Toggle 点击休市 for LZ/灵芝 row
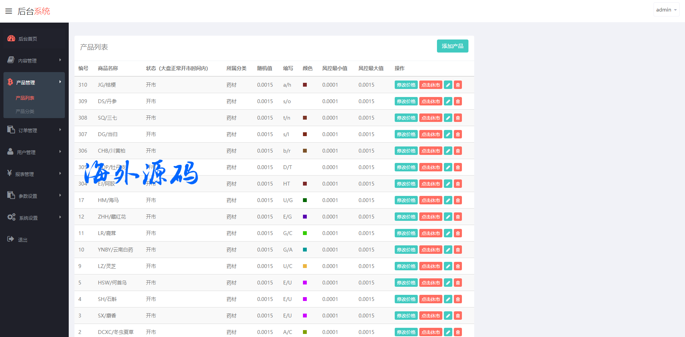 430,266
